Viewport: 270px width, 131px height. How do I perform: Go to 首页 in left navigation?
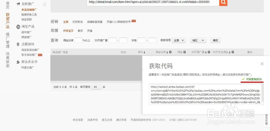(x=8, y=5)
